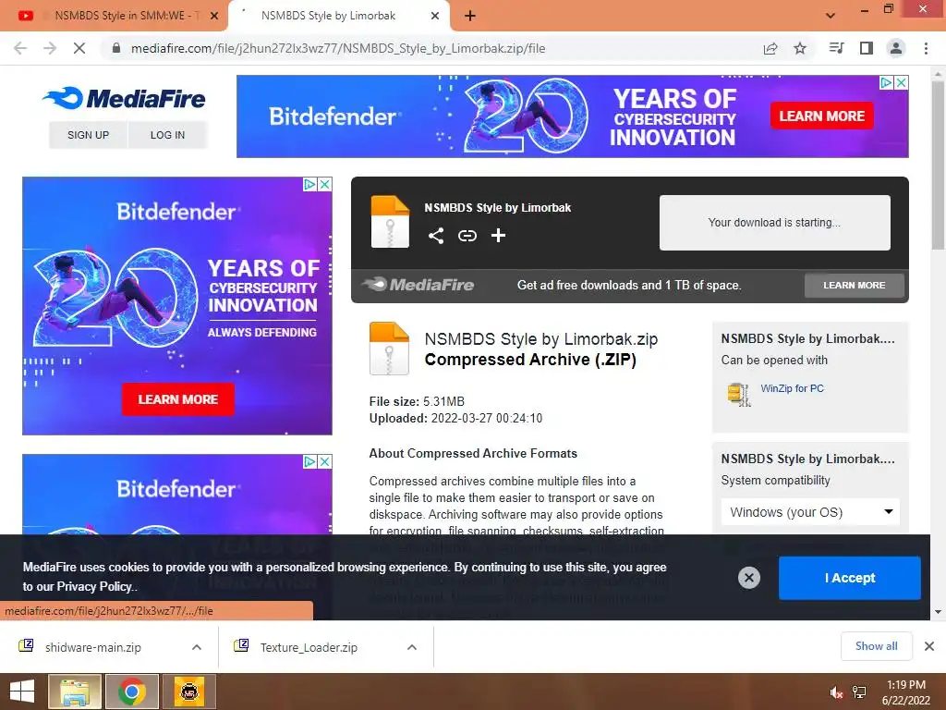Screen dimensions: 946x710
Task: Click LEARN MORE in MediaFire ad-free bar
Action: click(x=855, y=285)
